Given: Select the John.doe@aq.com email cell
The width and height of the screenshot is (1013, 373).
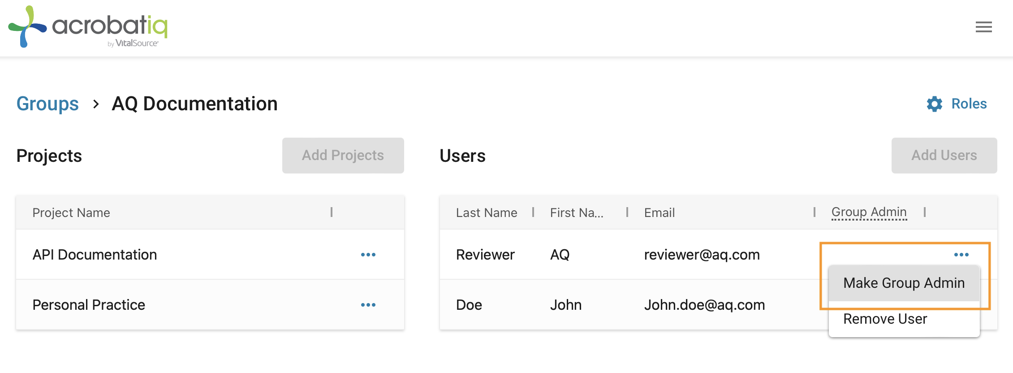Looking at the screenshot, I should 704,305.
